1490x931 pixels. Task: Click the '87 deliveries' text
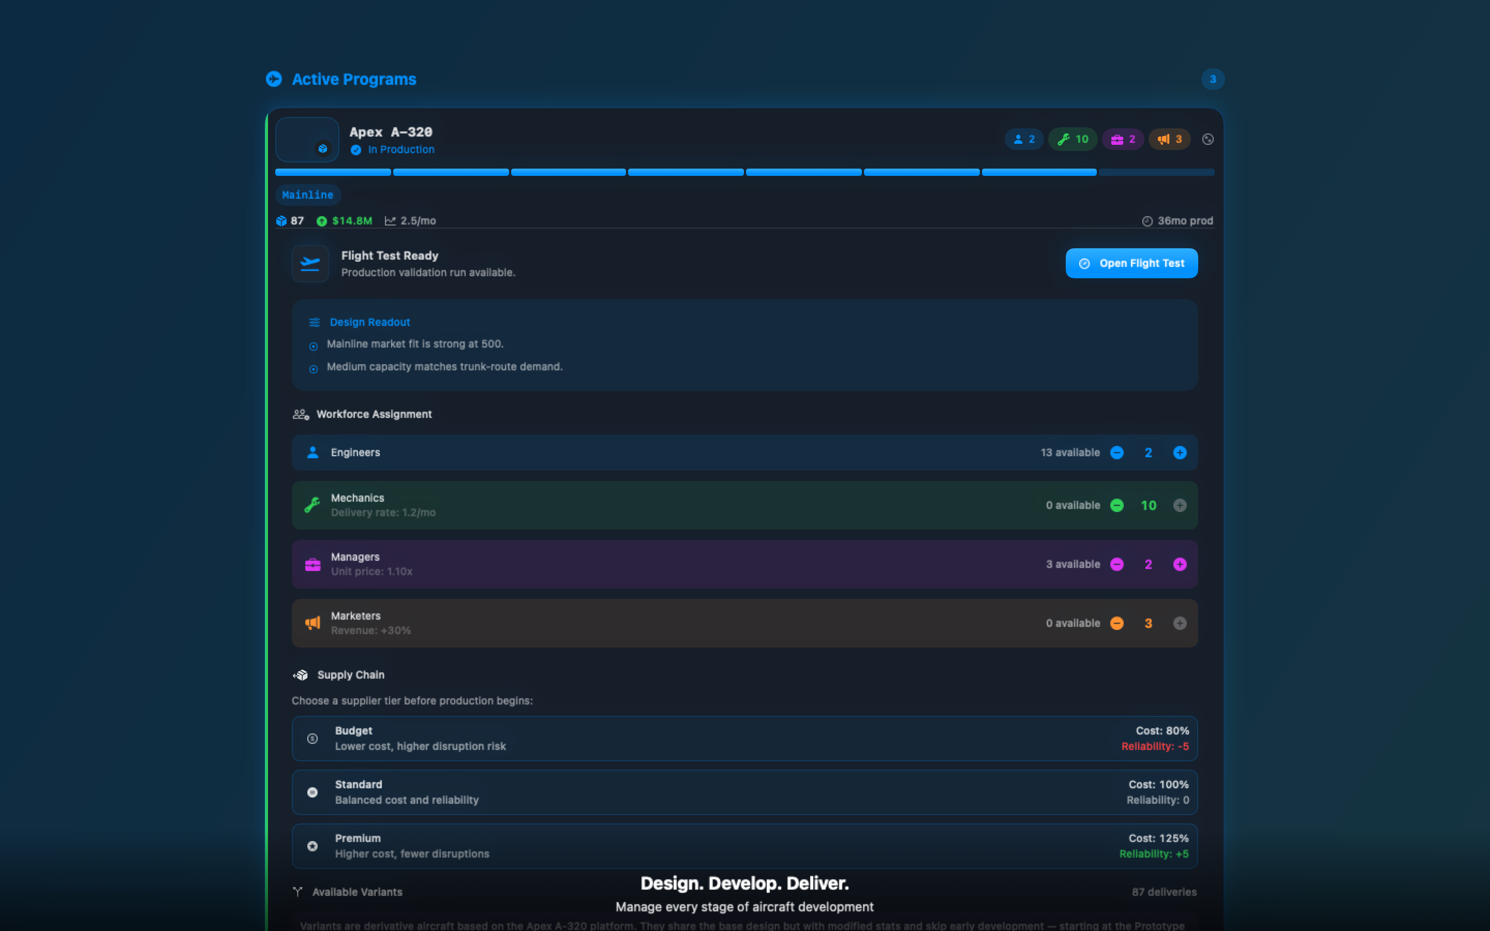pos(1164,892)
